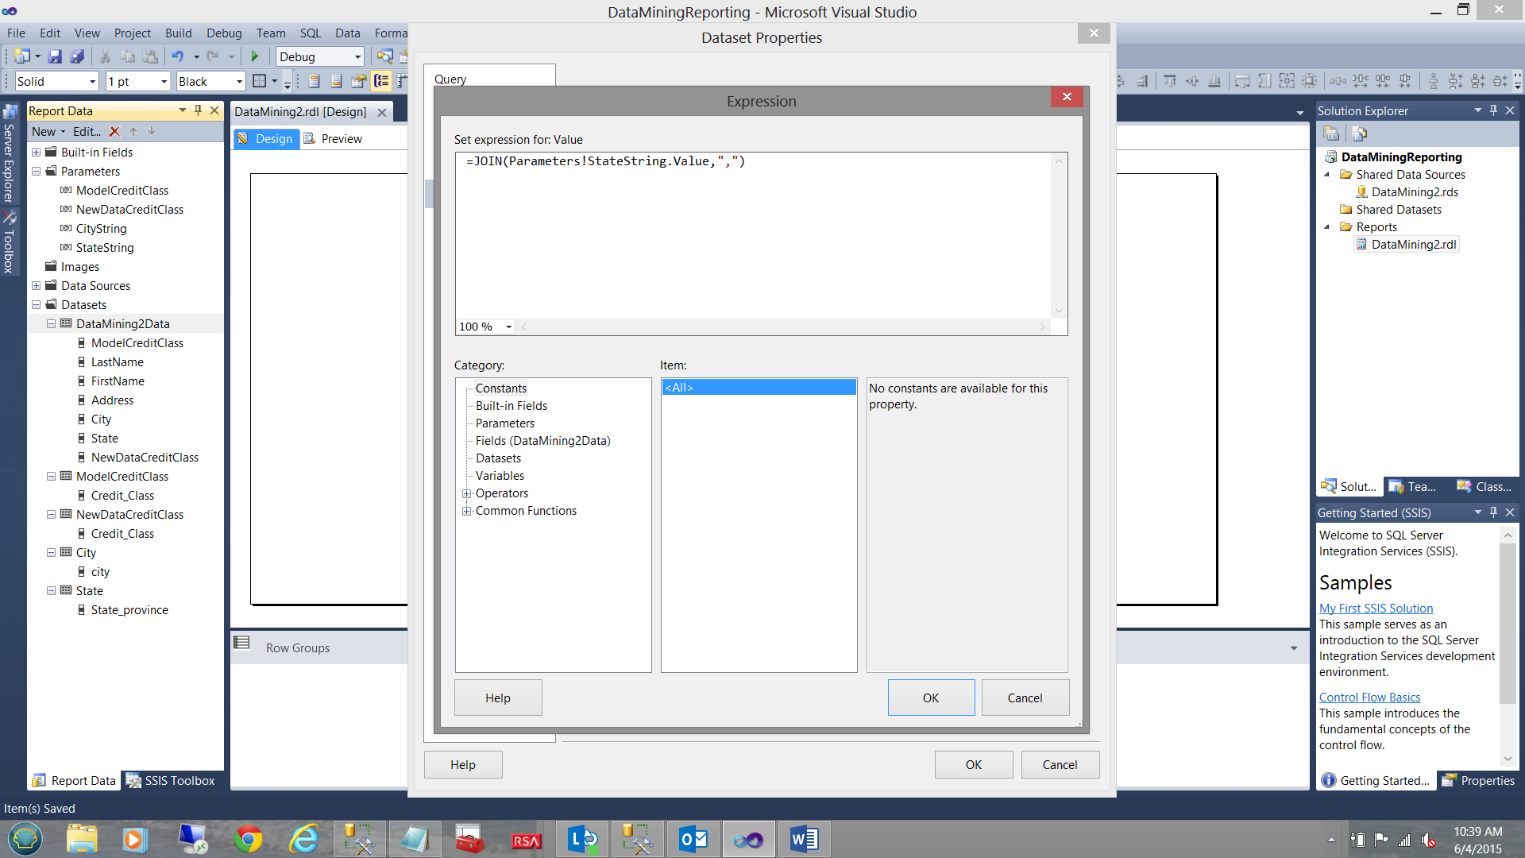Screen dimensions: 1525x858
Task: Switch to the SSIS Toolbox tab
Action: pos(172,780)
